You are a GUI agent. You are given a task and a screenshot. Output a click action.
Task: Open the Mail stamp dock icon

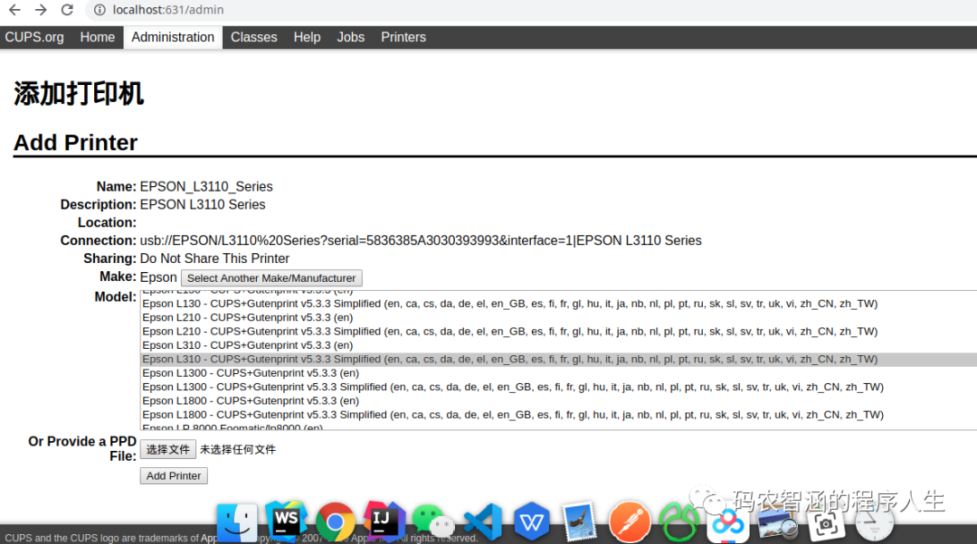point(580,521)
